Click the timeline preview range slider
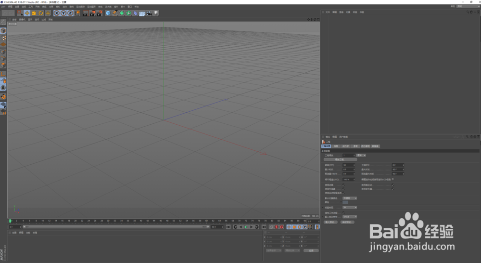 coord(116,227)
